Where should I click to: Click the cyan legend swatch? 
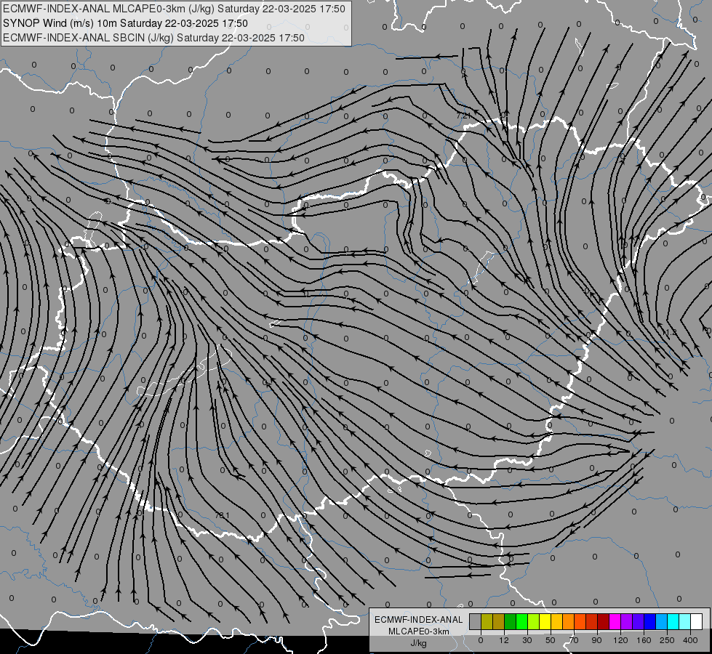pos(673,621)
